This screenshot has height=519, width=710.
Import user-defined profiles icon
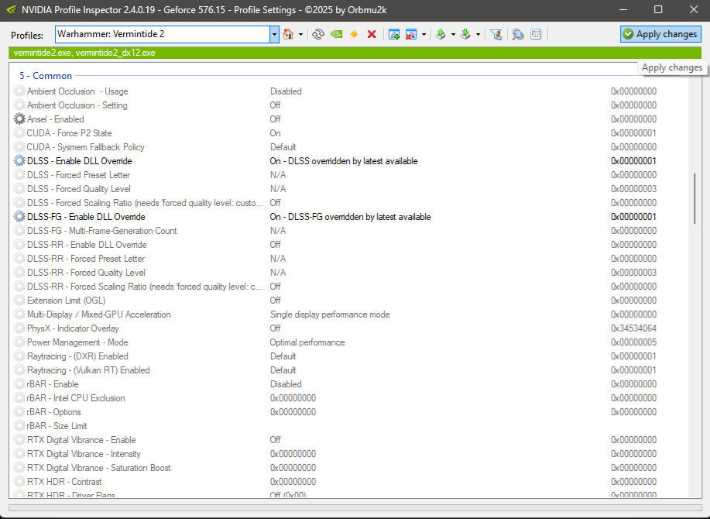click(465, 34)
